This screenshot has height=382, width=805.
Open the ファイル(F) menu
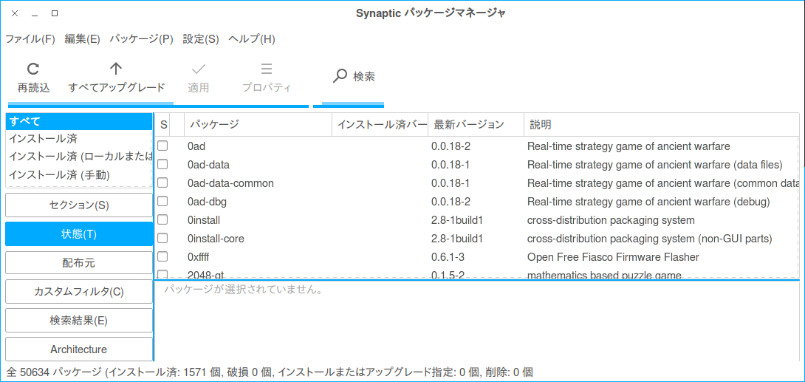[30, 40]
